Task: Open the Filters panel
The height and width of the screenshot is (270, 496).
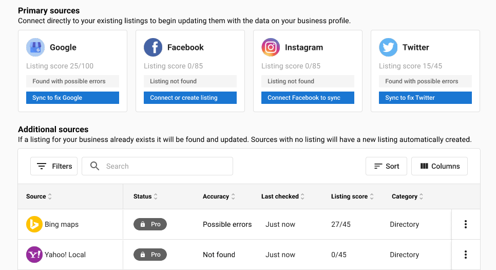Action: click(54, 166)
